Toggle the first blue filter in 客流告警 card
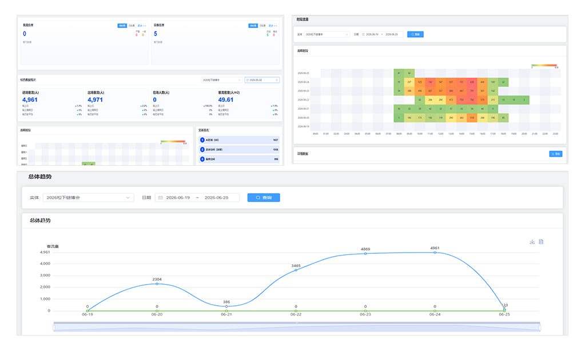585x351 pixels. click(122, 26)
